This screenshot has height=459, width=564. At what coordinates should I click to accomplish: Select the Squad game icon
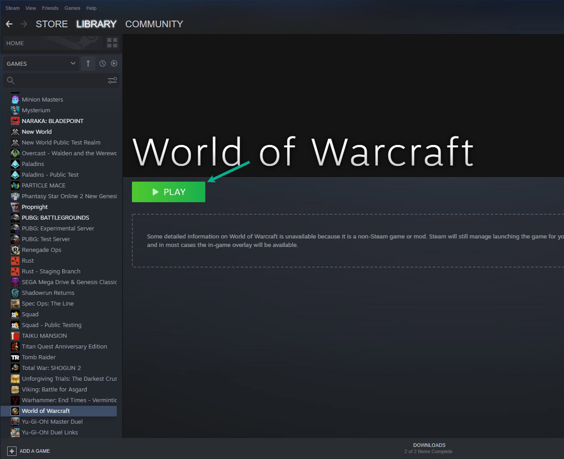(x=15, y=314)
